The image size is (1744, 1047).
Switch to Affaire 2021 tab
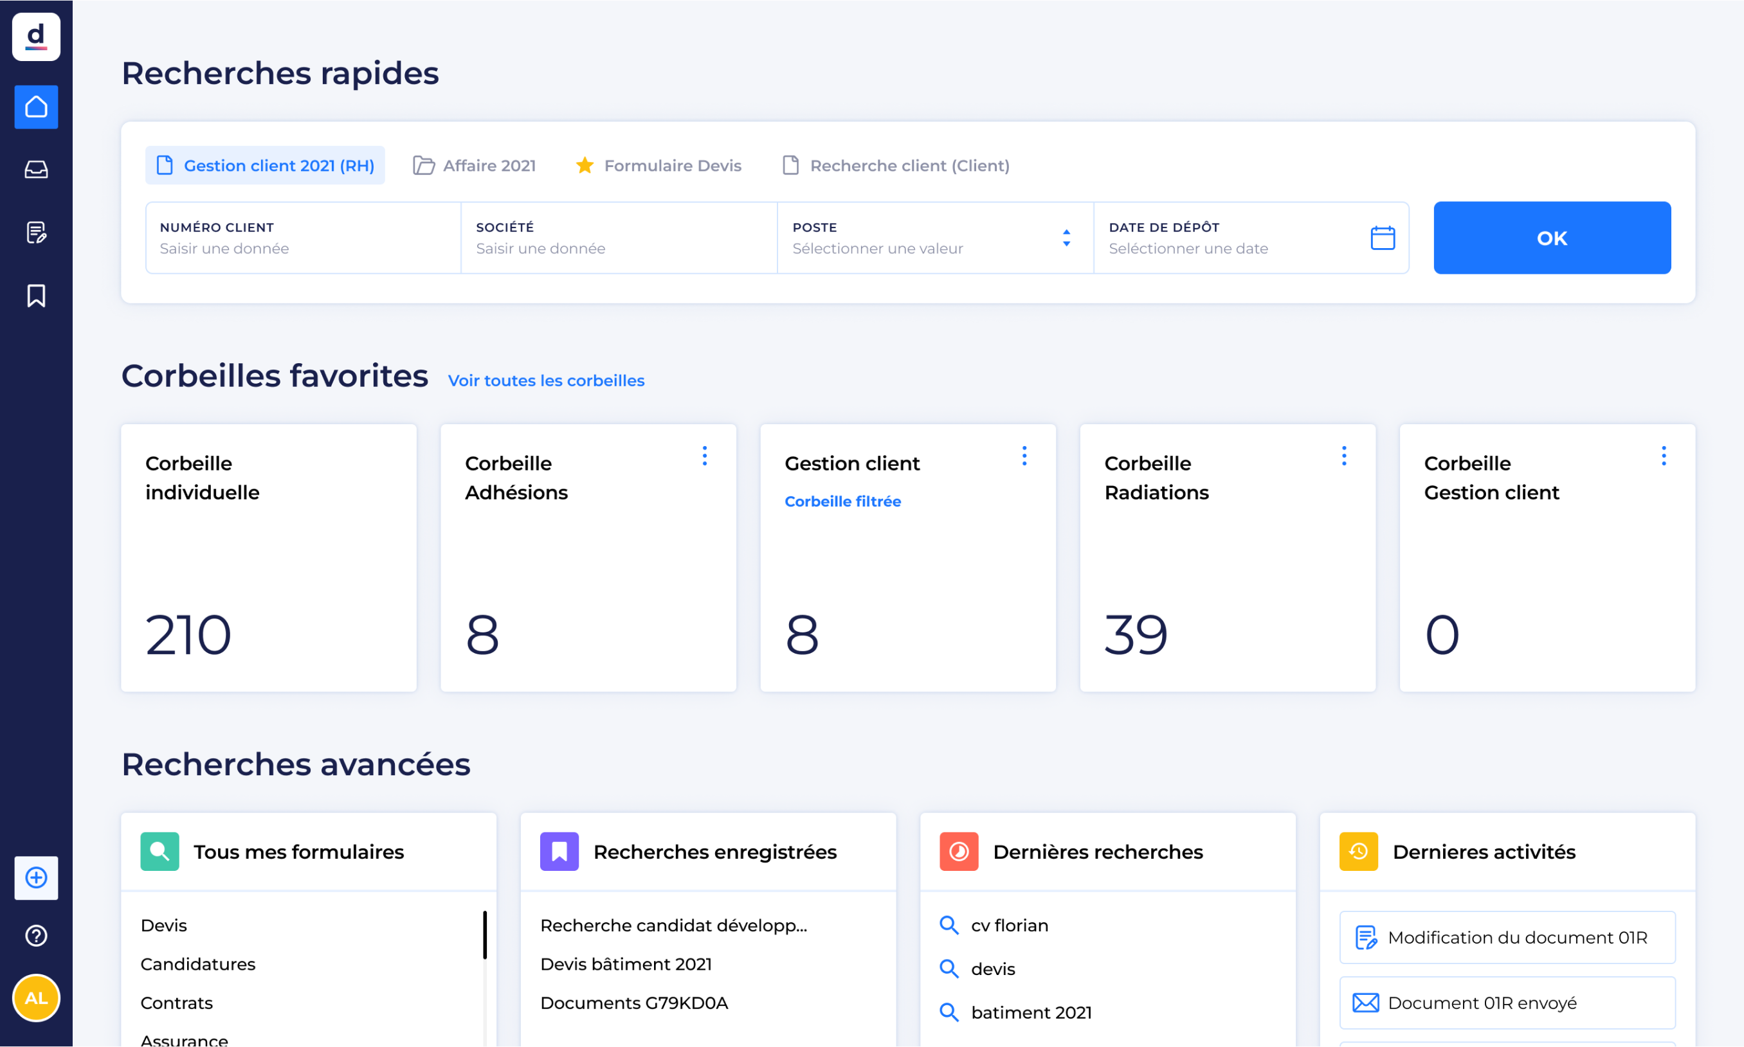point(475,165)
